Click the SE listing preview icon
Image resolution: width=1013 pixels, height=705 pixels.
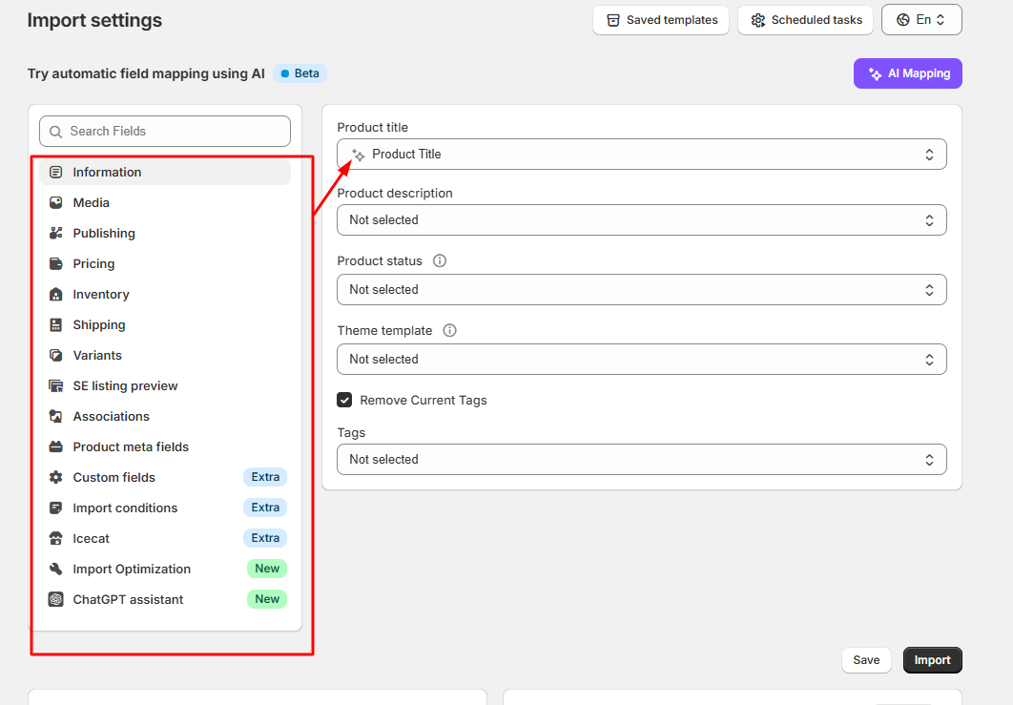click(56, 385)
